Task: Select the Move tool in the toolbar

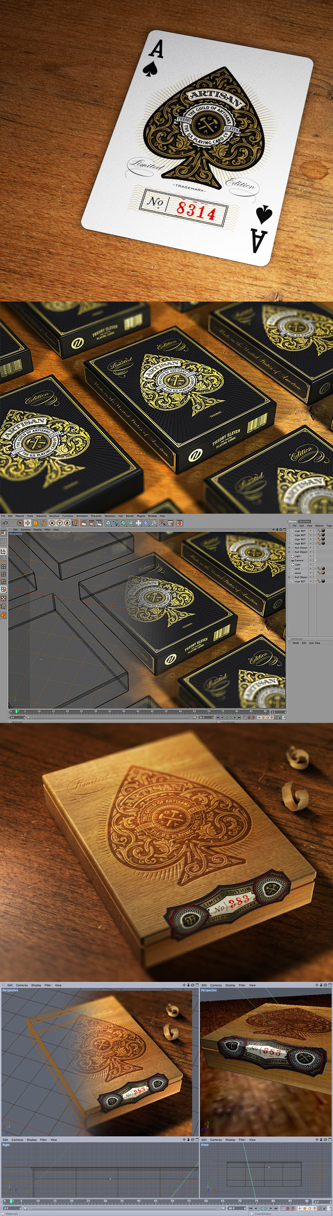Action: 27,523
